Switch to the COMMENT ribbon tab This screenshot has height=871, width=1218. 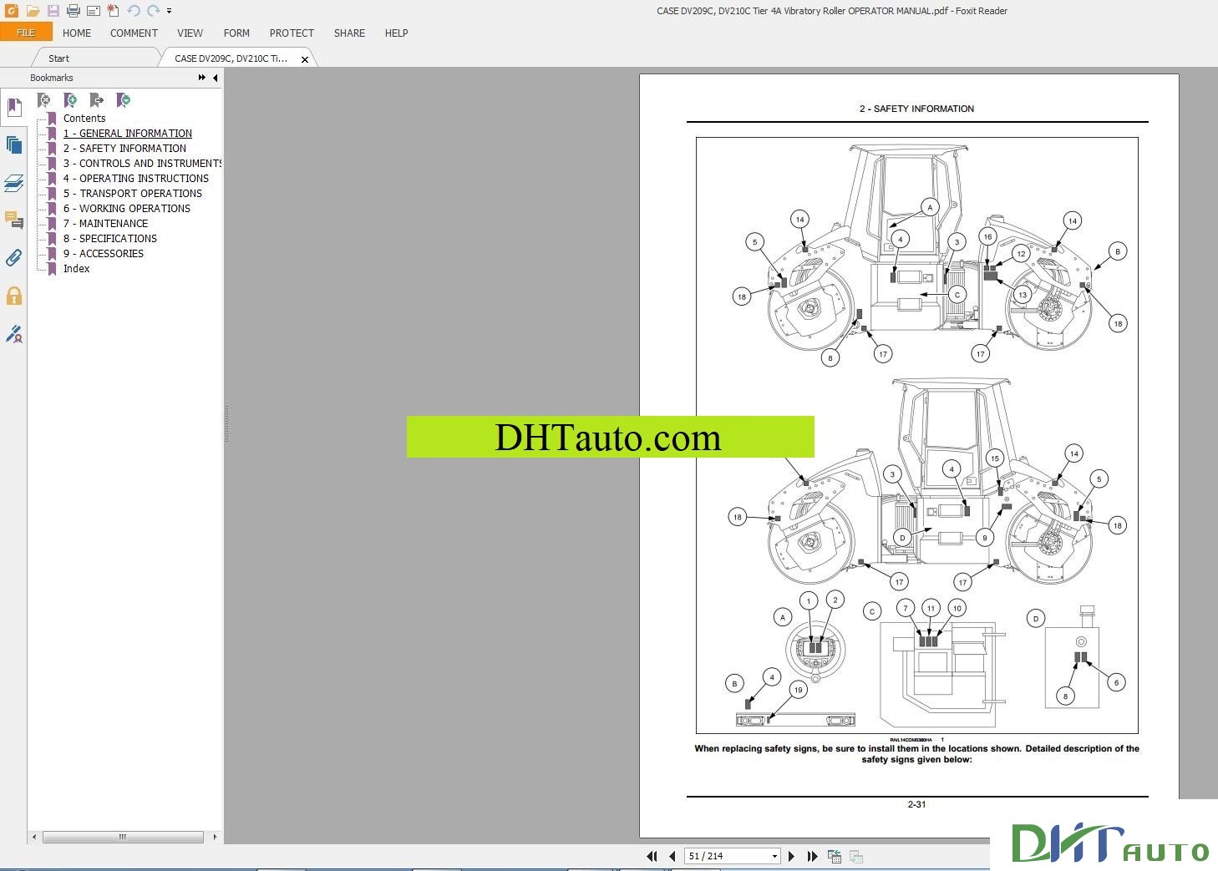[x=134, y=33]
